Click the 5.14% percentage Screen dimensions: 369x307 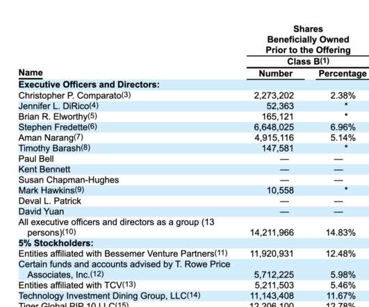[343, 138]
